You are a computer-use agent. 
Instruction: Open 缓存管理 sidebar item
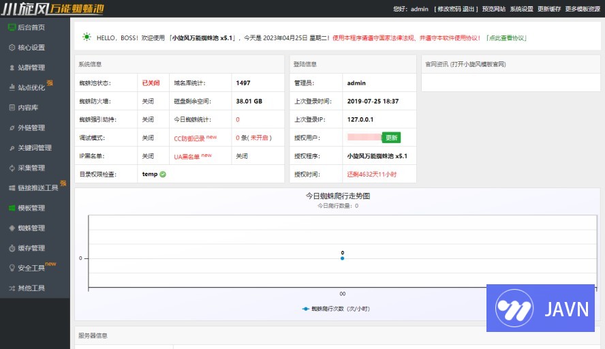point(31,248)
